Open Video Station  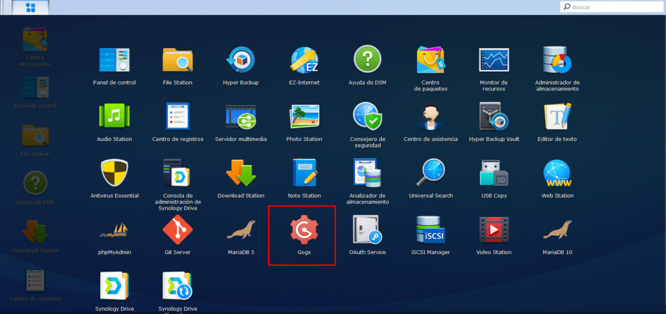point(494,229)
